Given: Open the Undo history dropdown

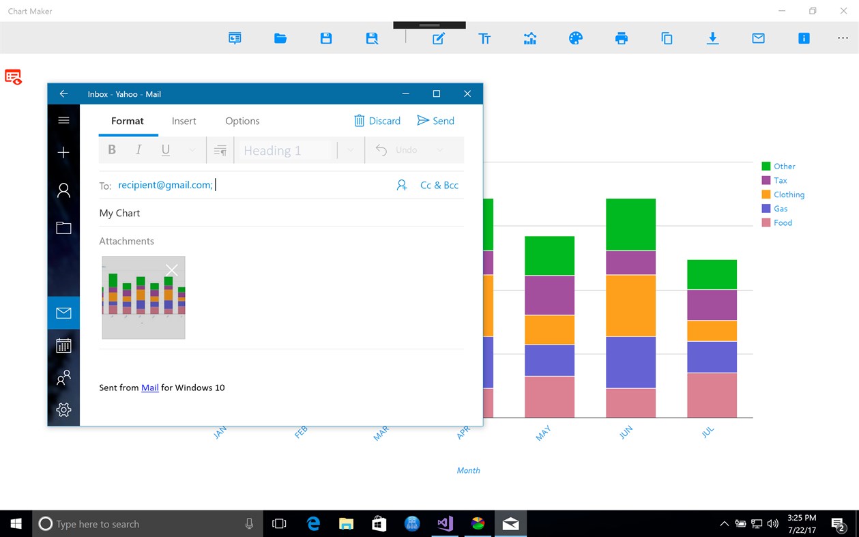Looking at the screenshot, I should 439,150.
